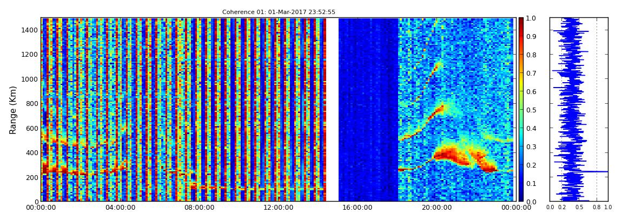This screenshot has width=622, height=220.
Task: Click the 08:00:00 time axis label
Action: click(x=198, y=208)
